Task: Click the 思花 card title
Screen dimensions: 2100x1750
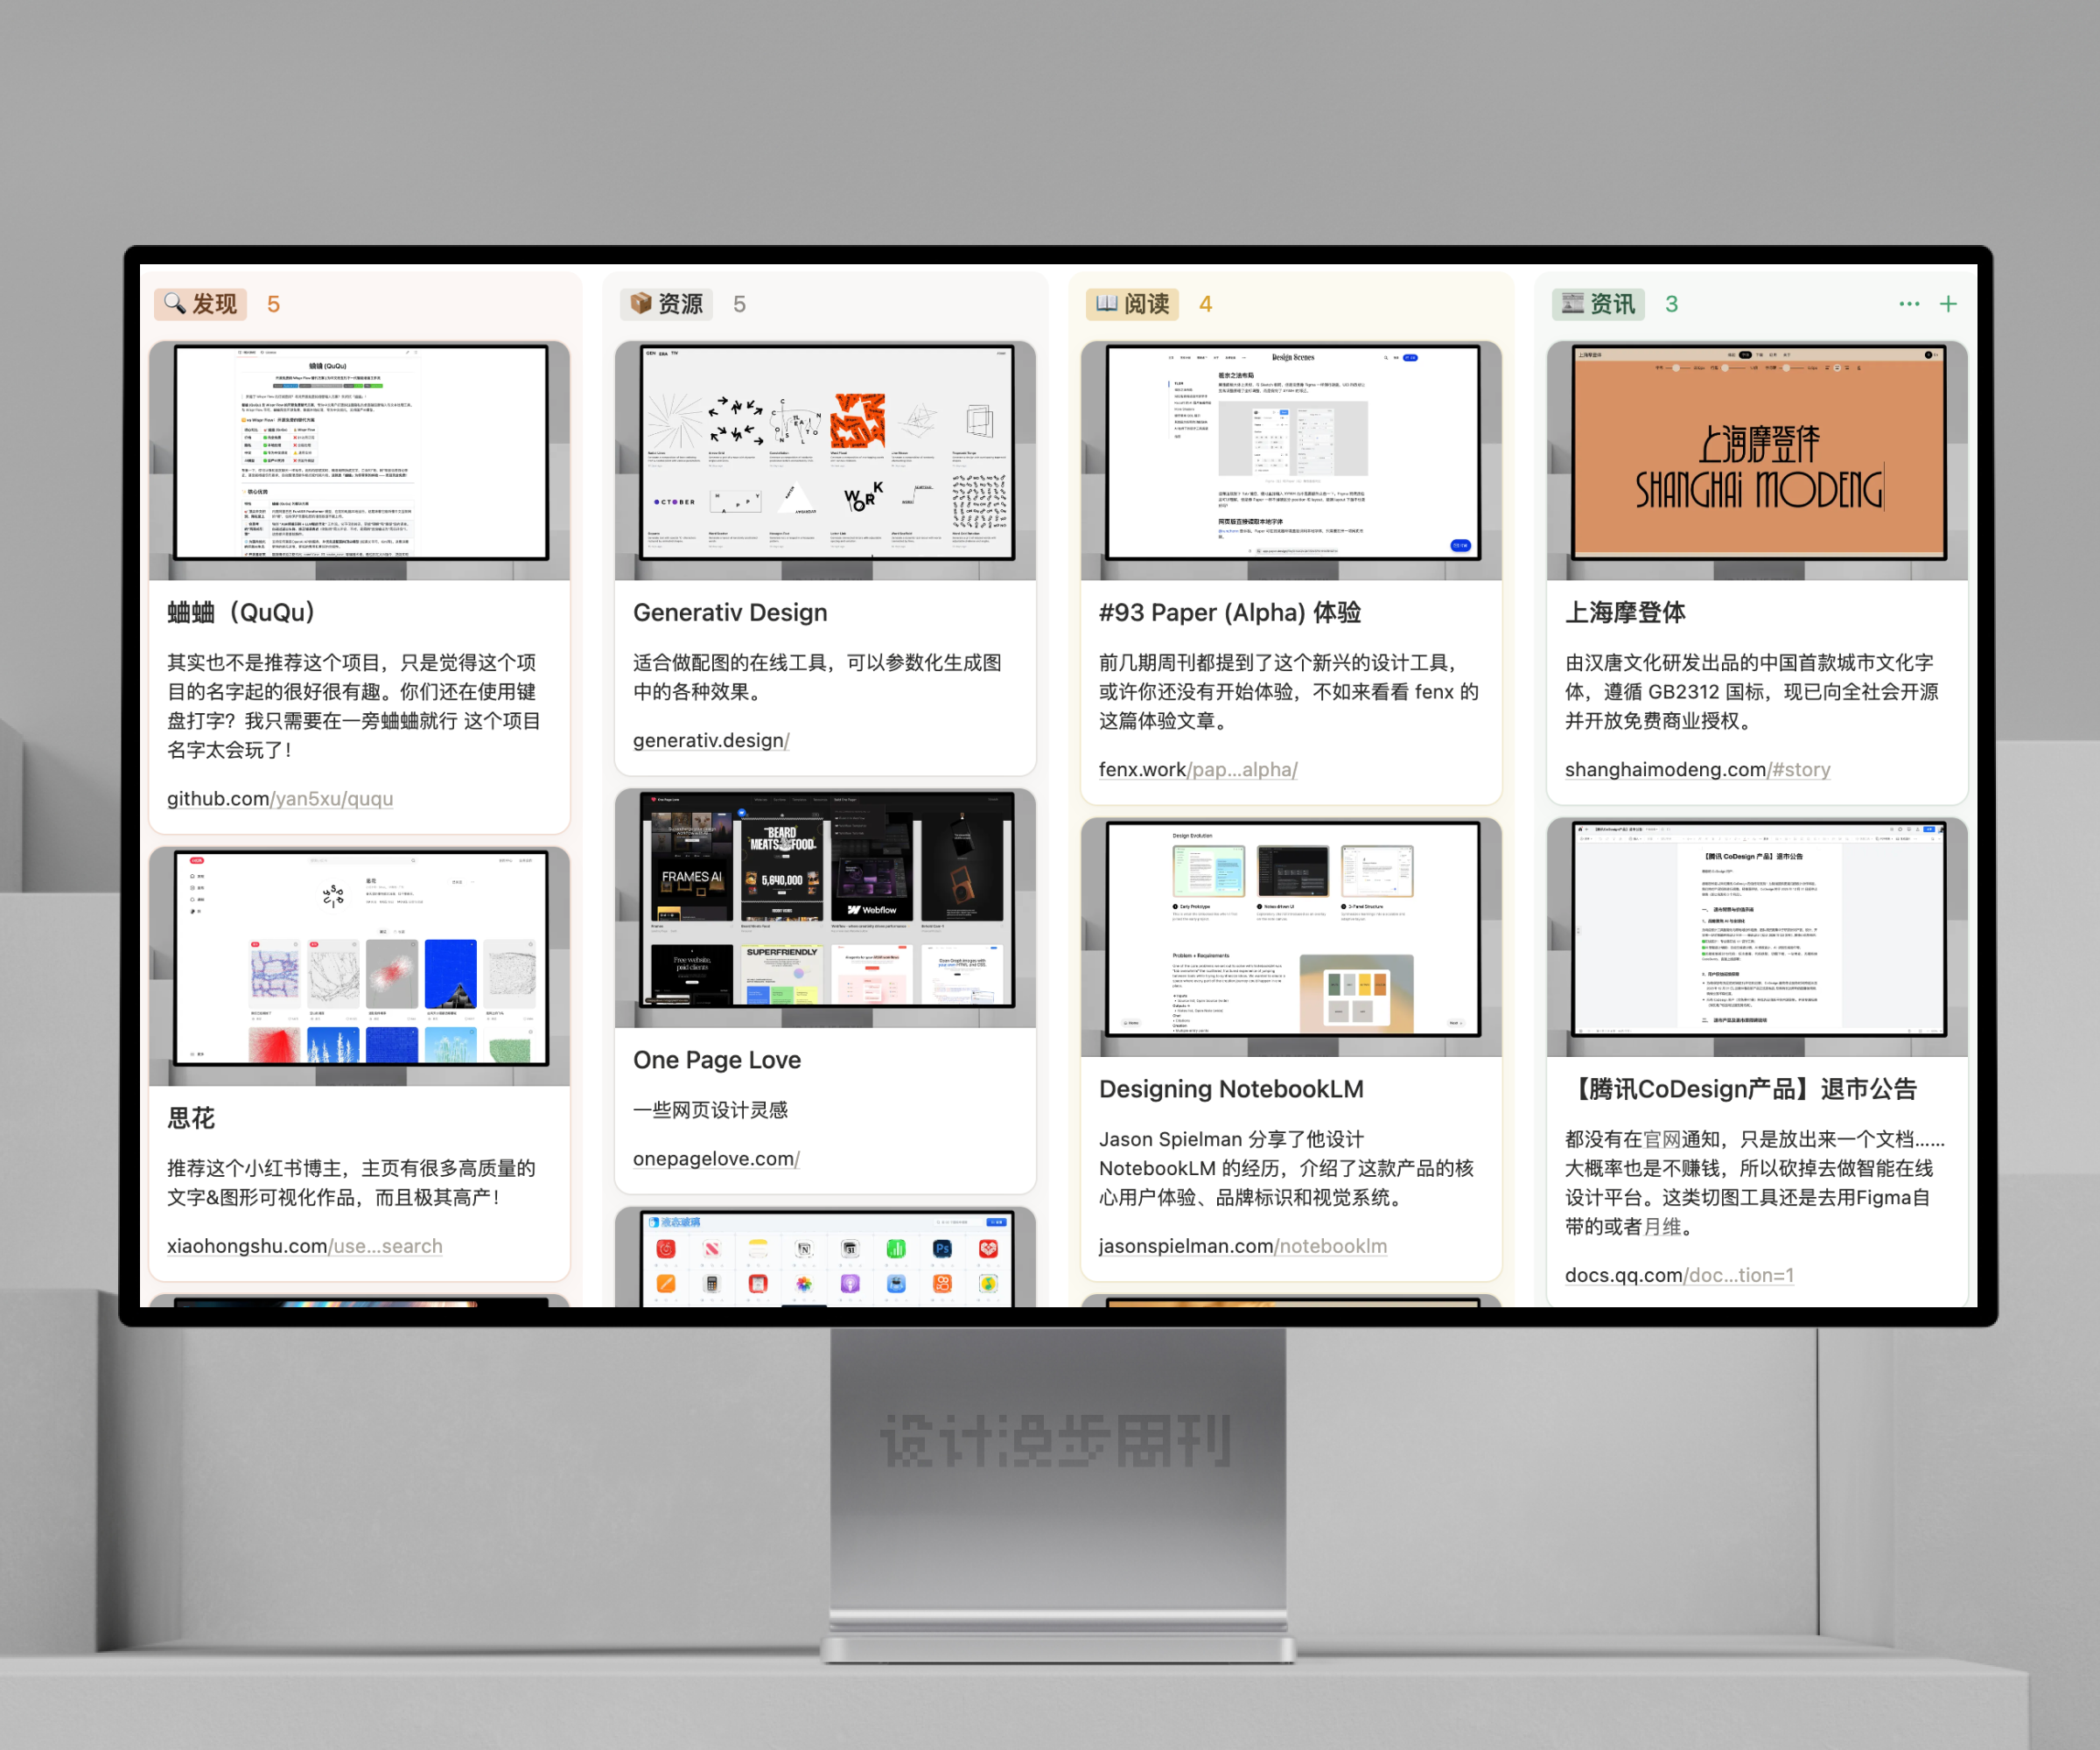Action: (191, 1118)
